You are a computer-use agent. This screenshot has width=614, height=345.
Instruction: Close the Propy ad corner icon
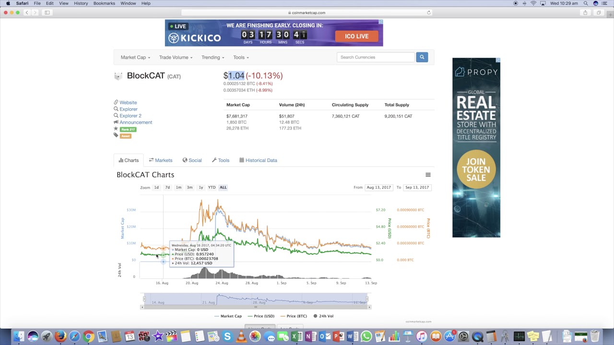click(x=497, y=60)
